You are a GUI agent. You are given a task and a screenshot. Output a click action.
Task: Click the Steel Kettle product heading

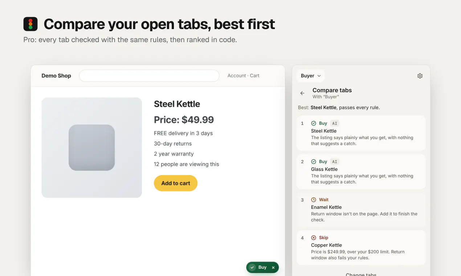pos(177,104)
